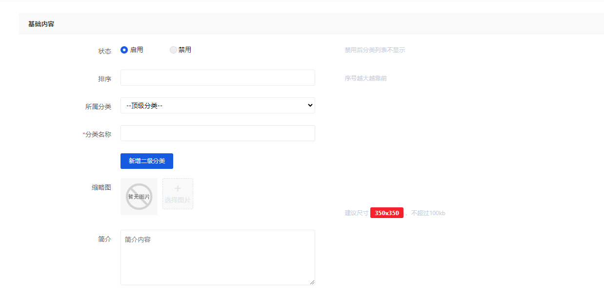Click the 序号越大越靠前 hint text
This screenshot has width=604, height=293.
coord(365,78)
